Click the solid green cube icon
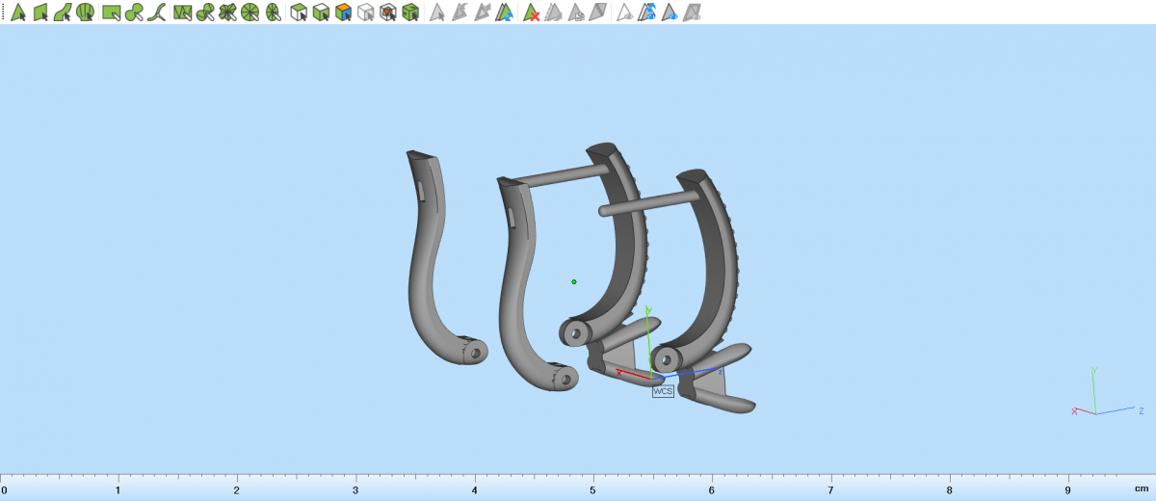1156x501 pixels. click(x=410, y=13)
